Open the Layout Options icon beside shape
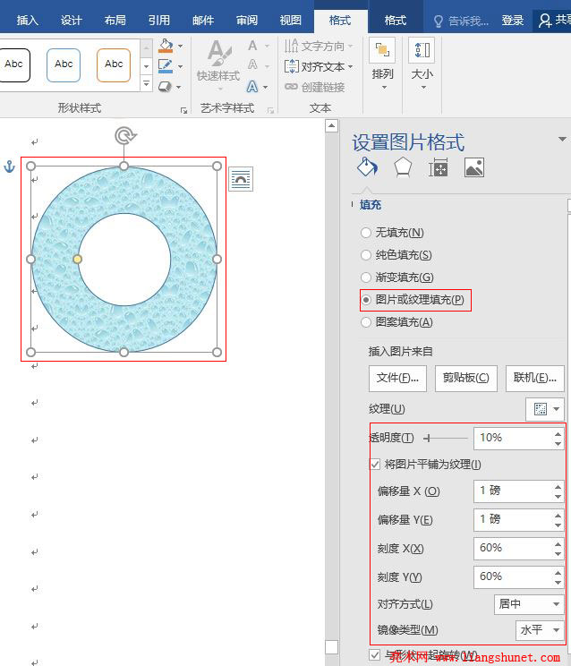The height and width of the screenshot is (666, 571). click(x=241, y=179)
